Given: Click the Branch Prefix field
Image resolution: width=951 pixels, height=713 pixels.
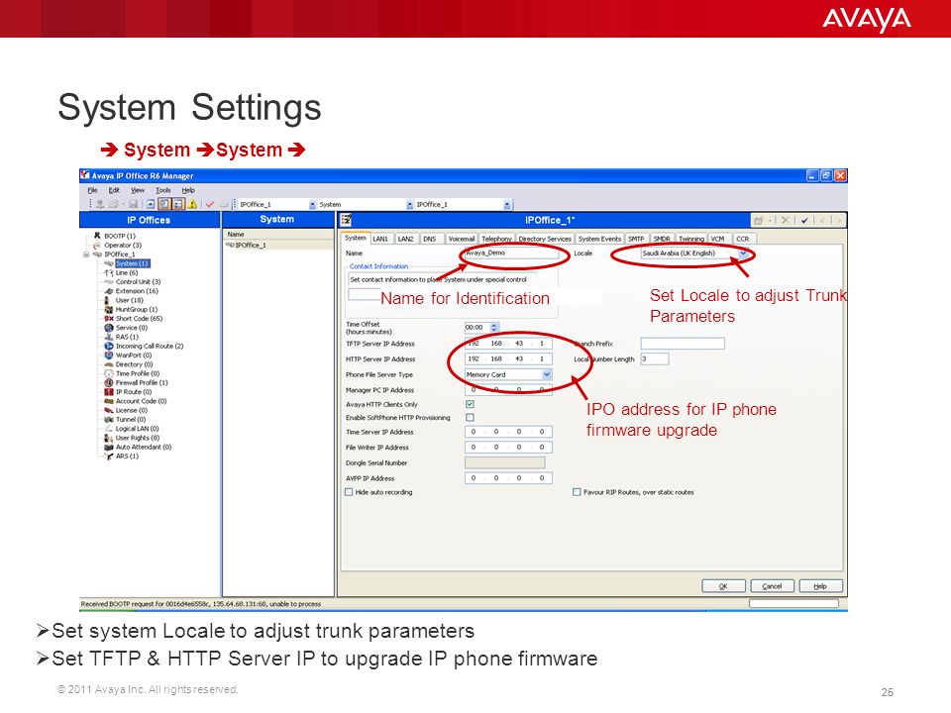Looking at the screenshot, I should tap(683, 344).
